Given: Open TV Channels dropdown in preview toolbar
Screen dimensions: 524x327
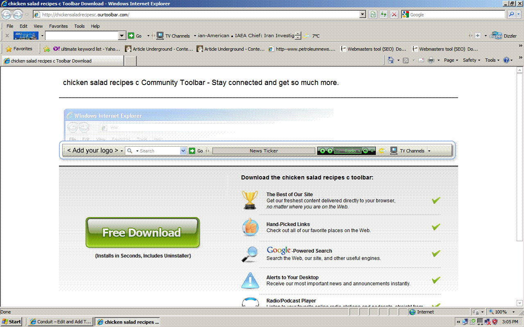Looking at the screenshot, I should 429,151.
